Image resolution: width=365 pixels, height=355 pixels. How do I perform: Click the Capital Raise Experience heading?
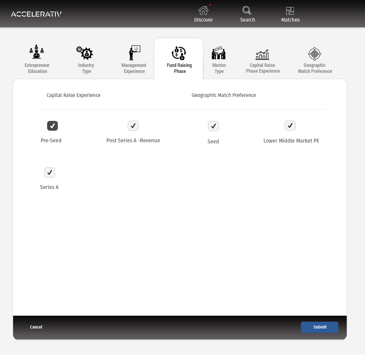click(73, 95)
